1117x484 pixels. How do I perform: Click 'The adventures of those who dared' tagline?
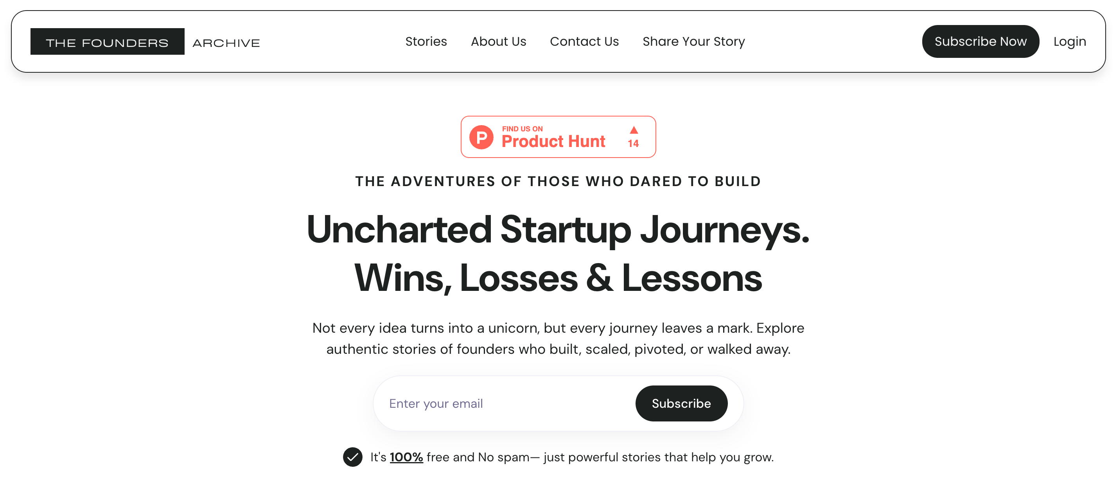558,181
